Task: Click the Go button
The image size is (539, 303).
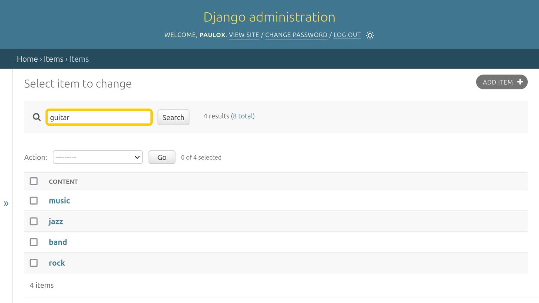Action: (162, 157)
